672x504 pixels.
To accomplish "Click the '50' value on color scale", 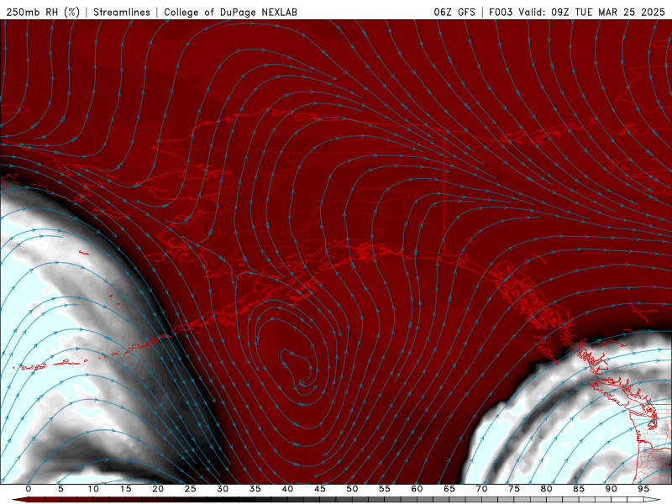I will point(352,489).
